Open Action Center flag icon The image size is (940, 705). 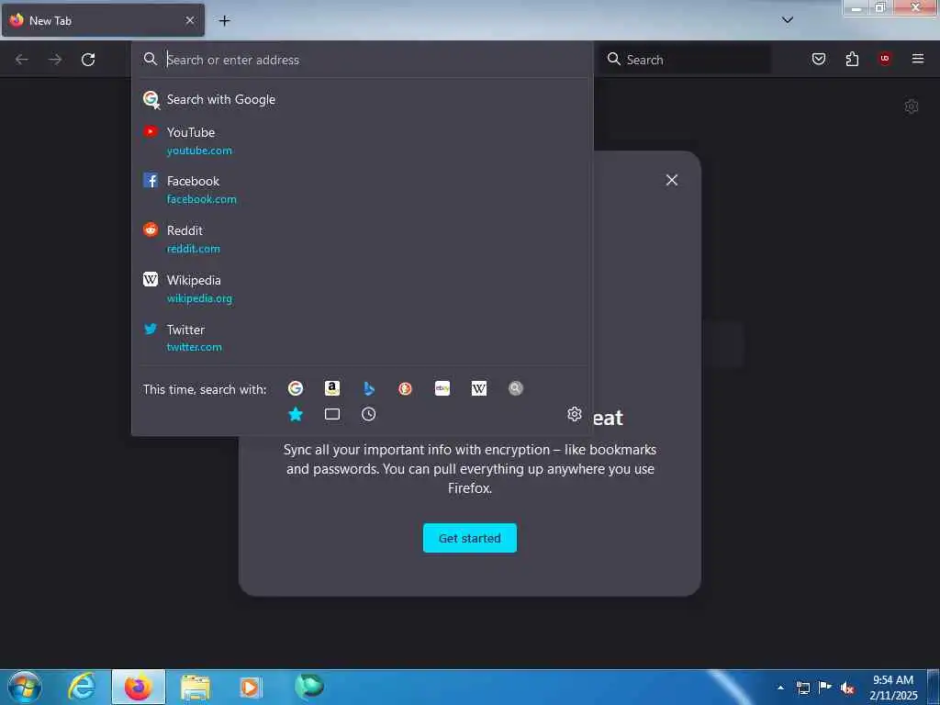coord(825,688)
